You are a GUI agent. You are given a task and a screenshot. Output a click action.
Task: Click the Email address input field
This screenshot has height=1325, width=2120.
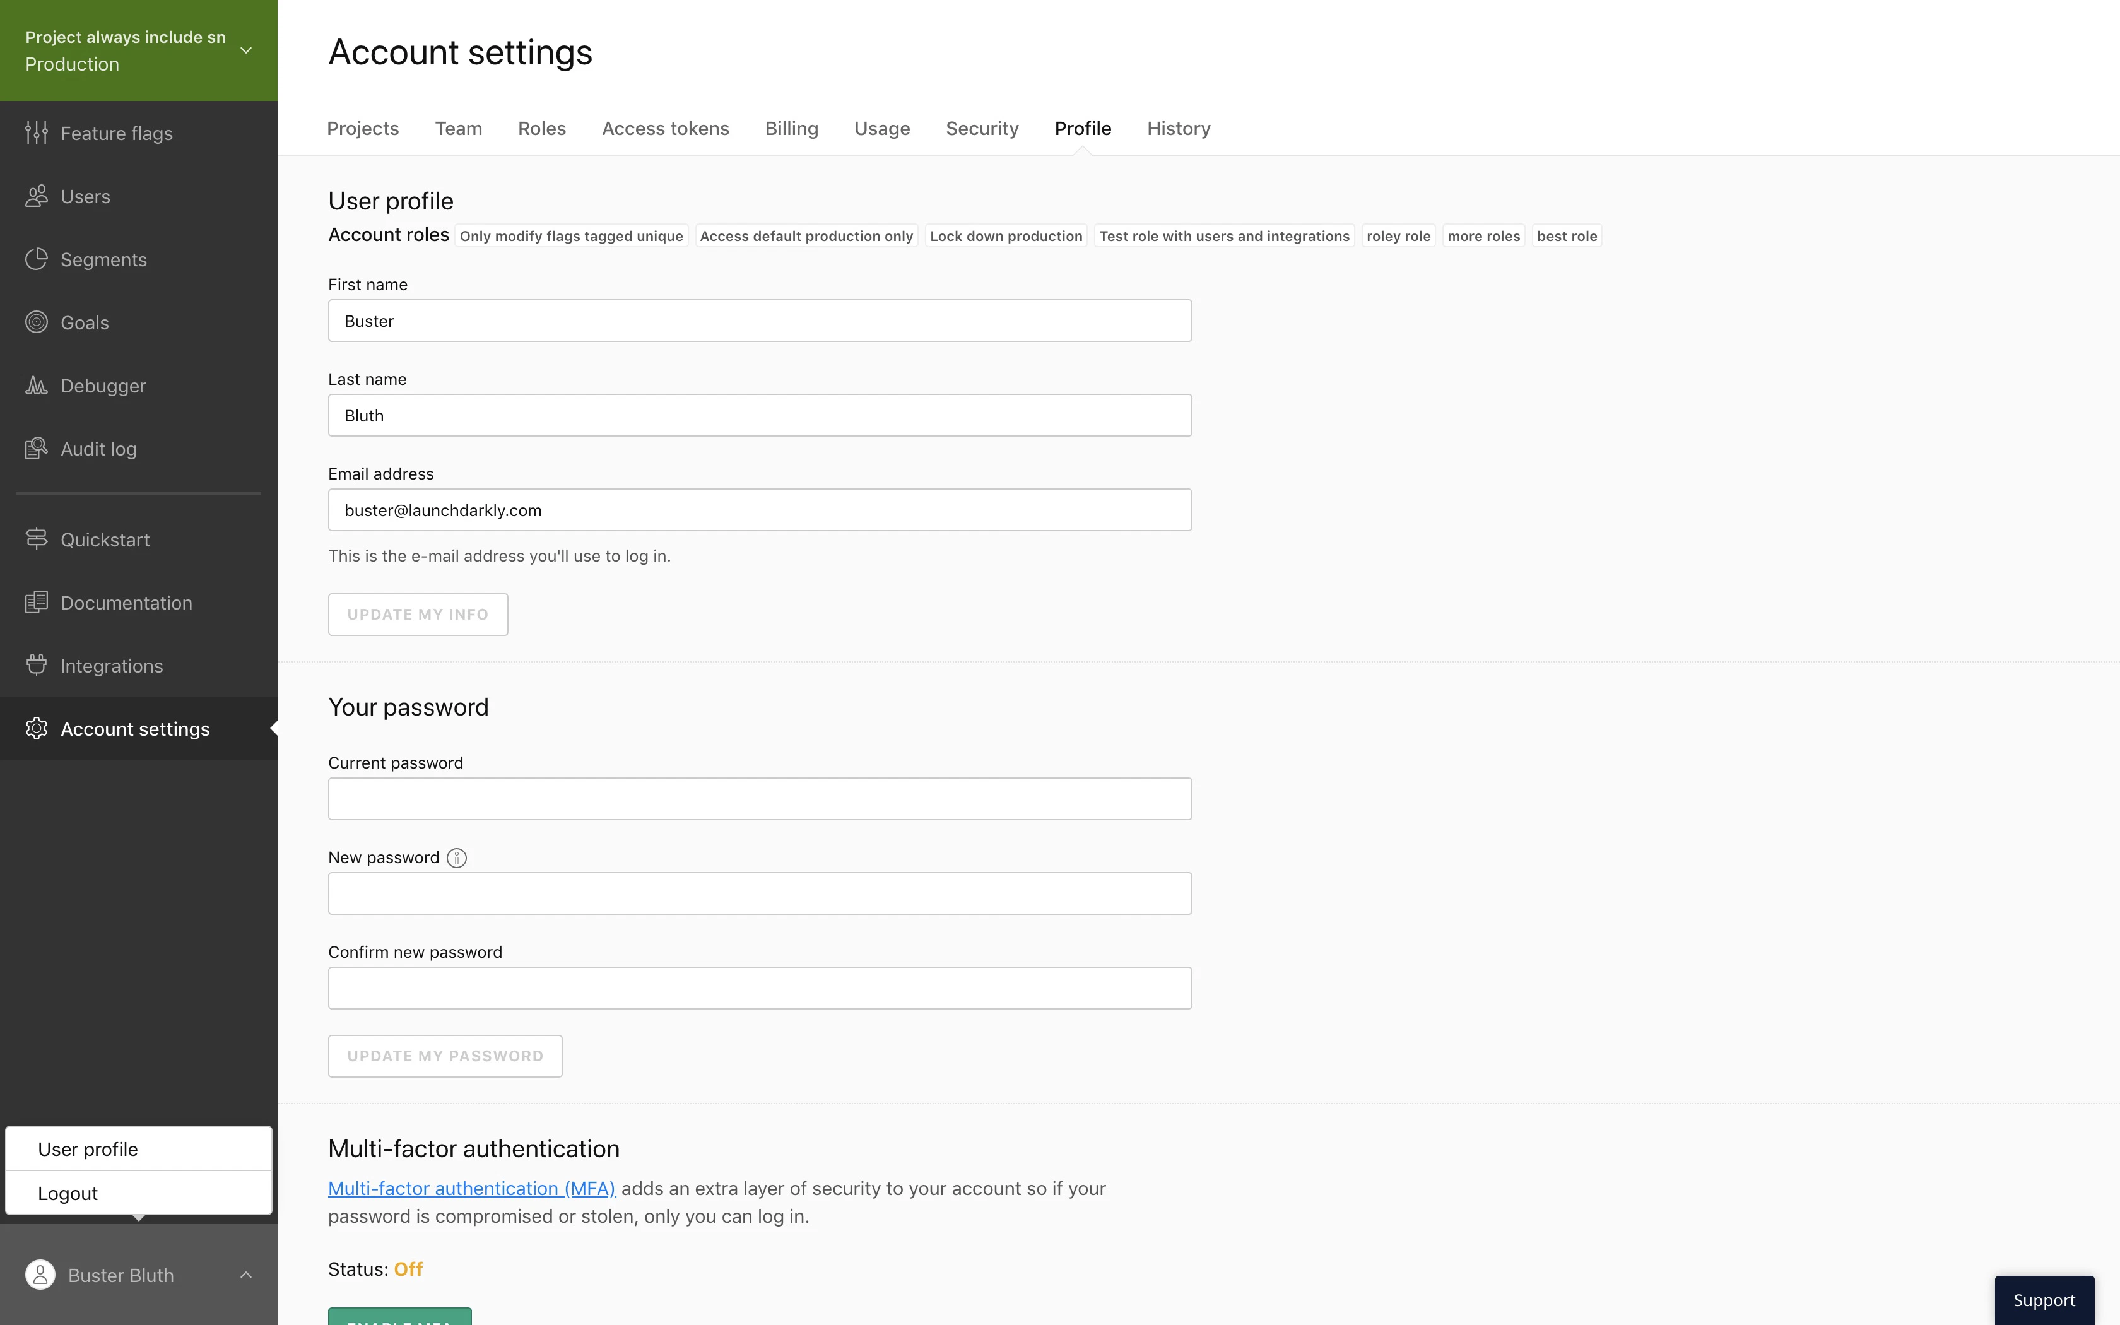coord(758,509)
